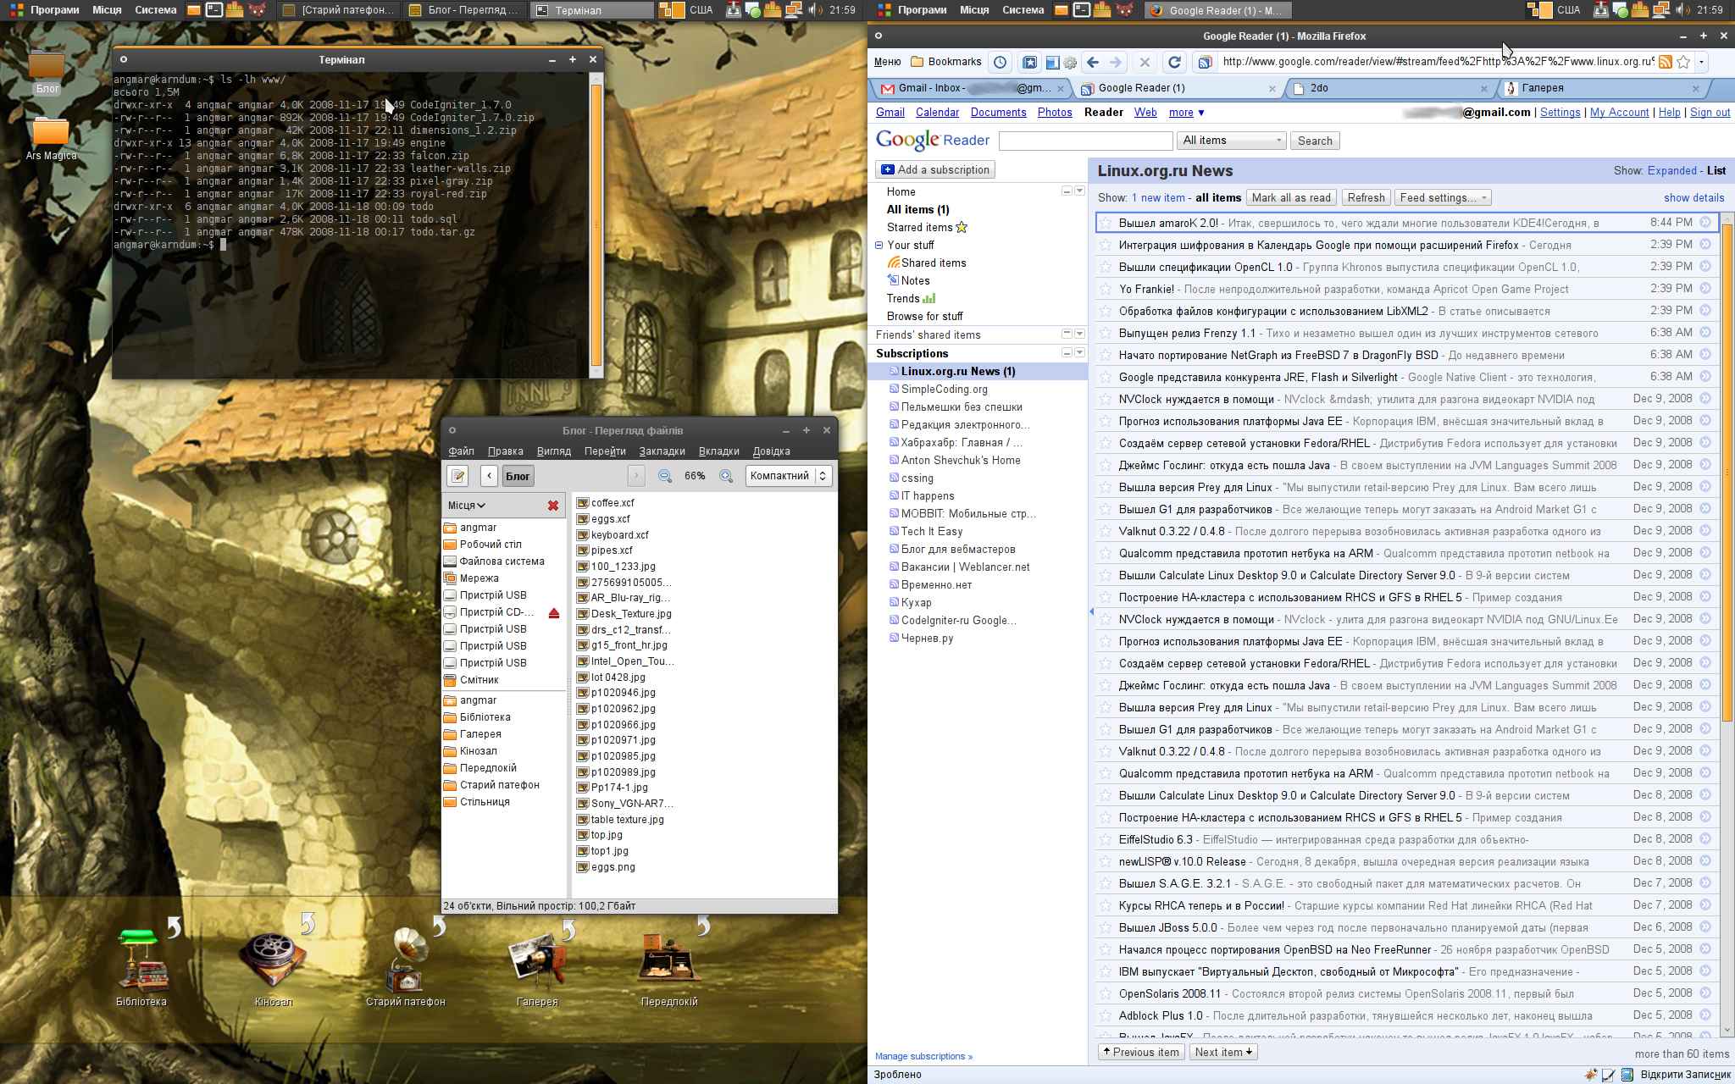Open the Subscriptions options dropdown arrow
1735x1084 pixels.
click(1079, 352)
